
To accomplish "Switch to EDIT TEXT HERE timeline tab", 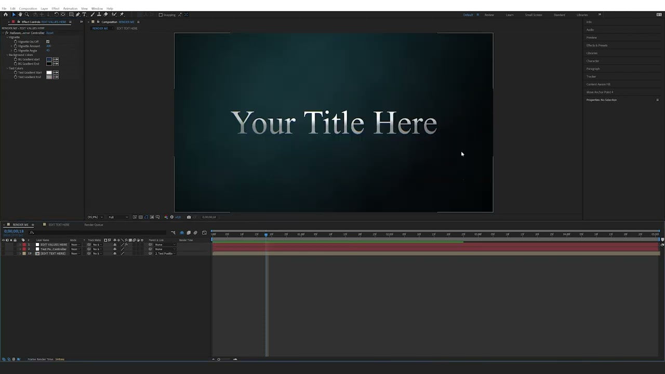I will click(59, 225).
